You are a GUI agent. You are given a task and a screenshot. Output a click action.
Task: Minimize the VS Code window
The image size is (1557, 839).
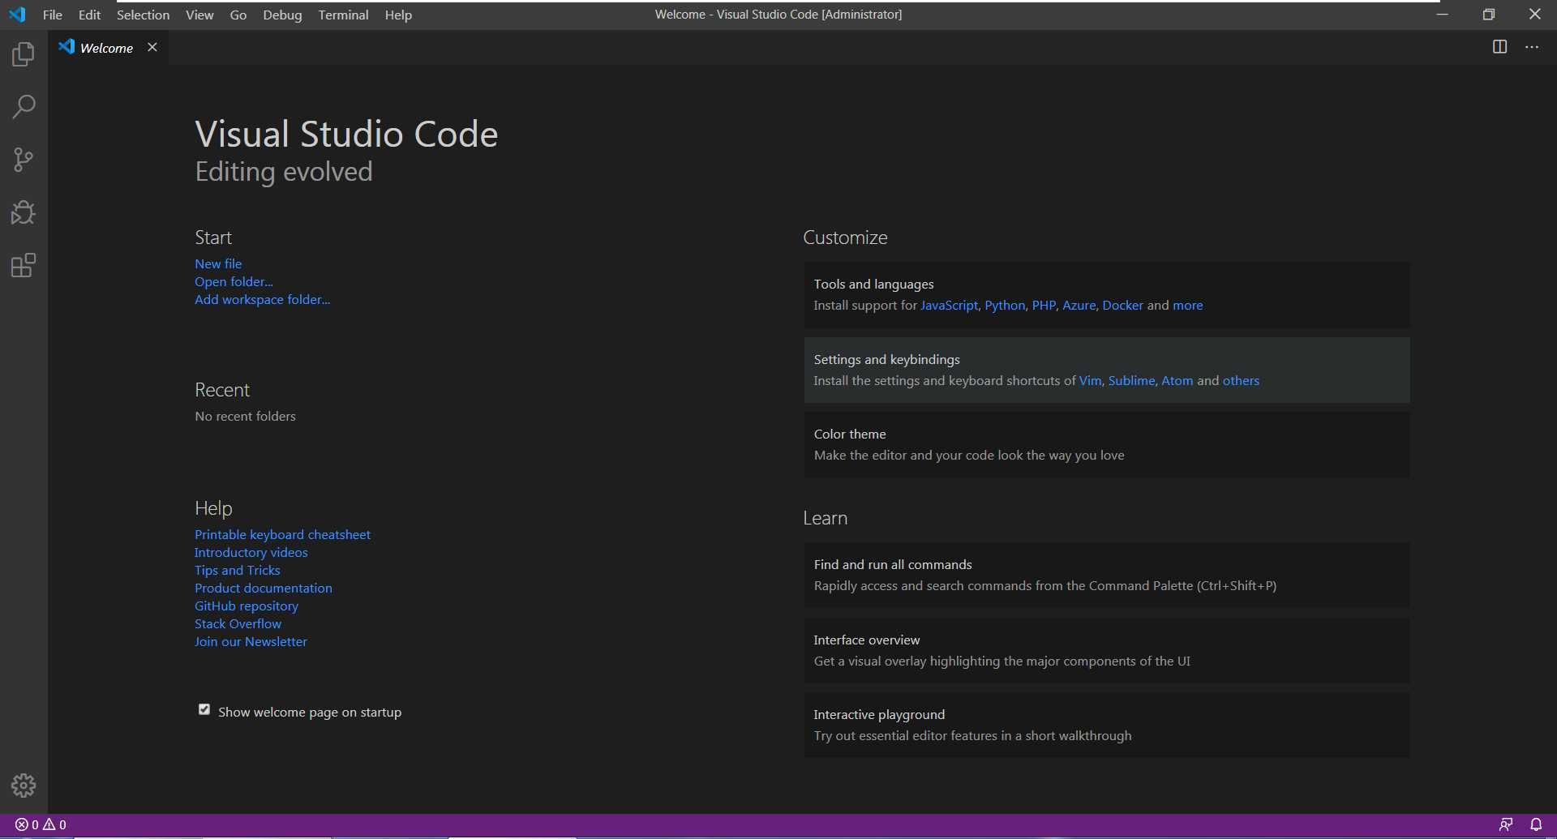1442,14
